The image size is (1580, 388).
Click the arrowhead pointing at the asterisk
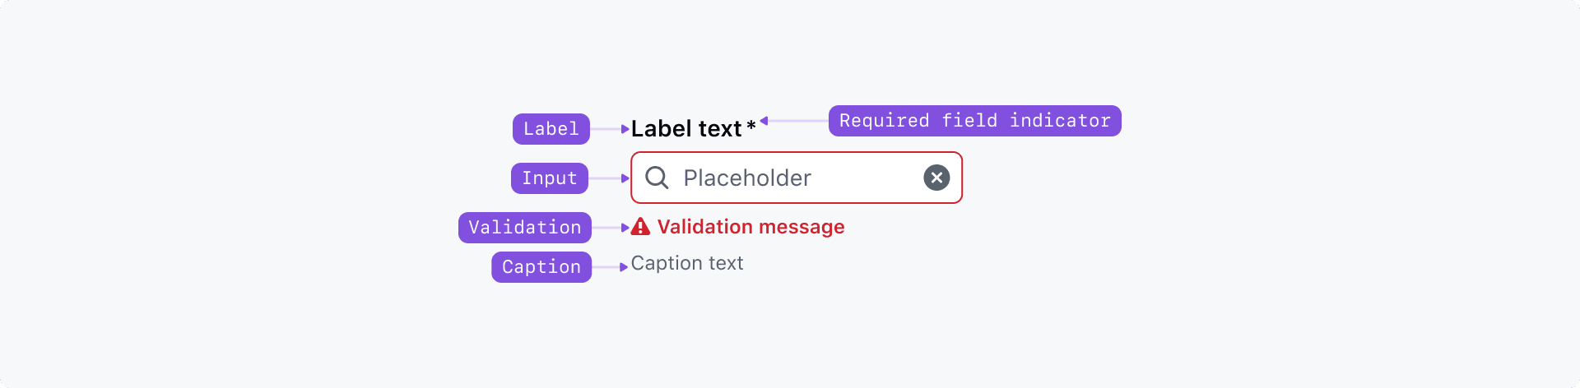click(x=764, y=121)
